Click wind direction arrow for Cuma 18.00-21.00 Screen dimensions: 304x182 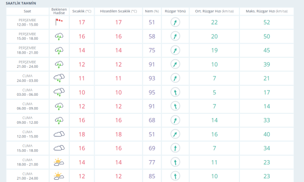point(175,162)
